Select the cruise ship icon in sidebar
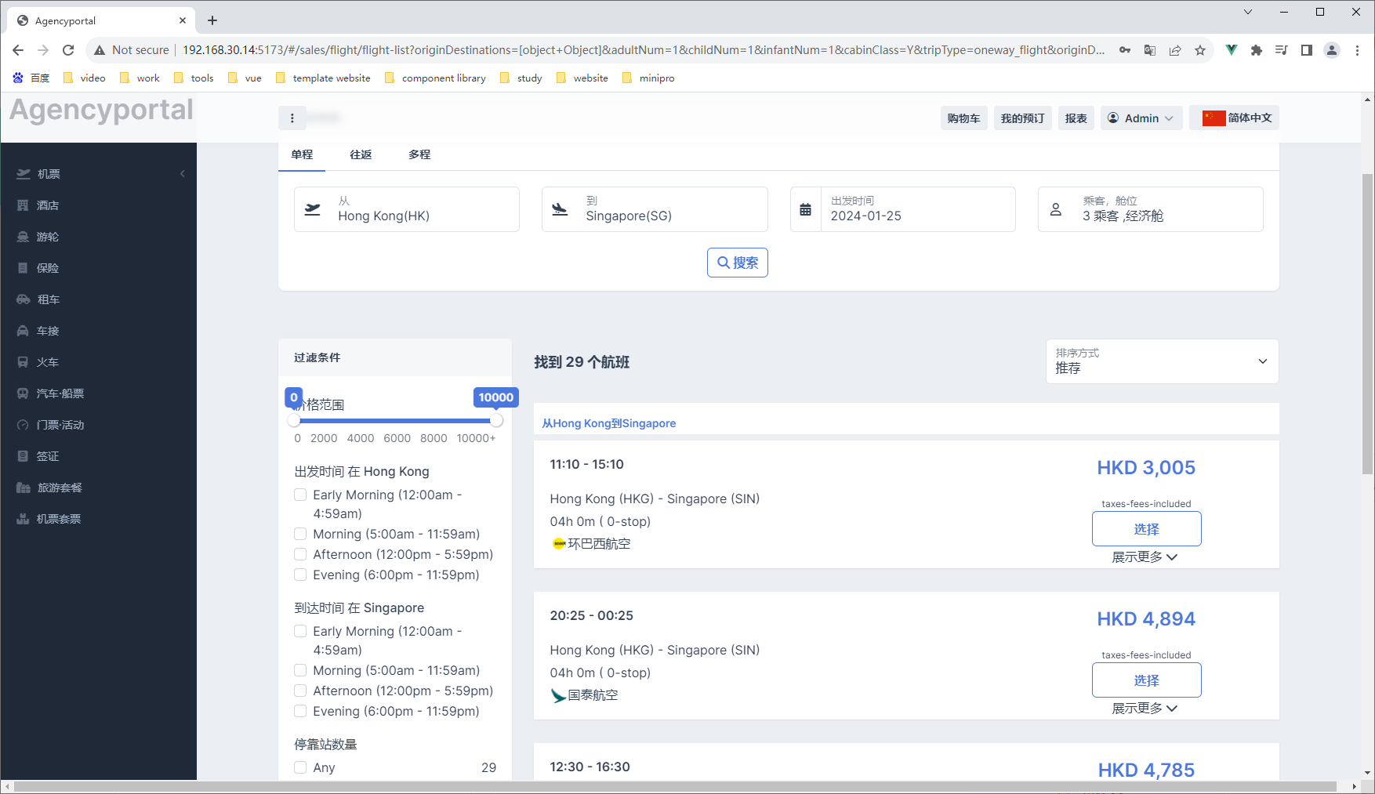Screen dimensions: 1375x794 click(23, 237)
